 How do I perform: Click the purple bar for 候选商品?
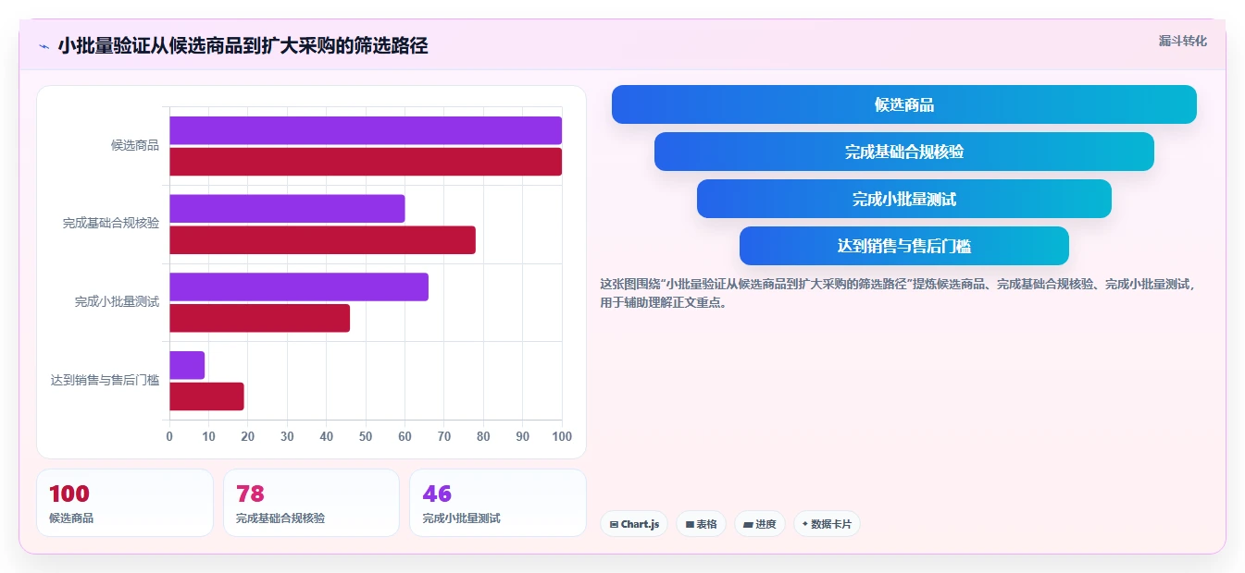(366, 130)
